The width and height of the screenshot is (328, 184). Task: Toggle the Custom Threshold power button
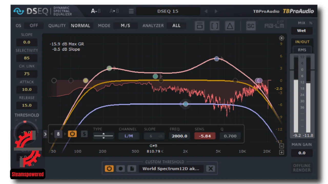[109, 169]
